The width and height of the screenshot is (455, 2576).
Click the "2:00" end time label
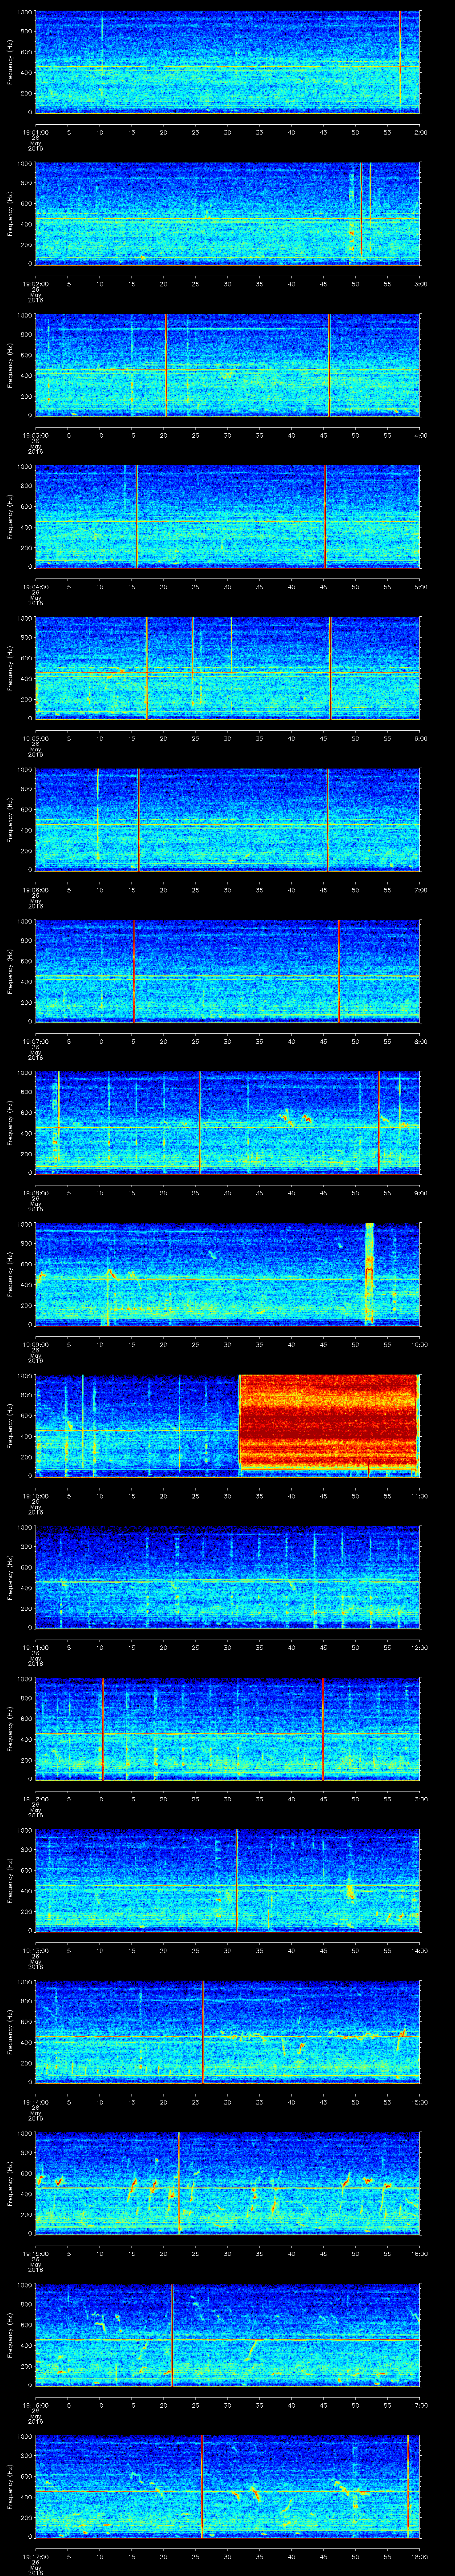pyautogui.click(x=420, y=131)
